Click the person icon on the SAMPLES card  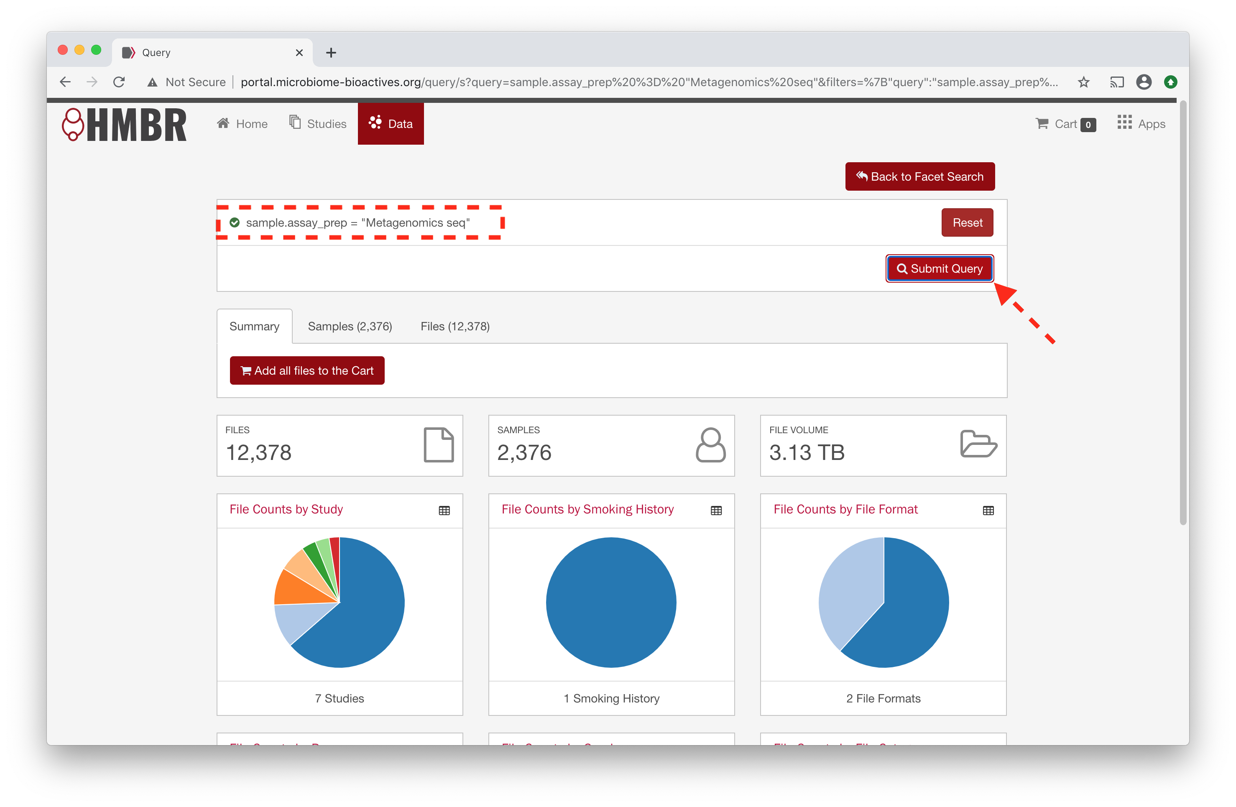710,445
